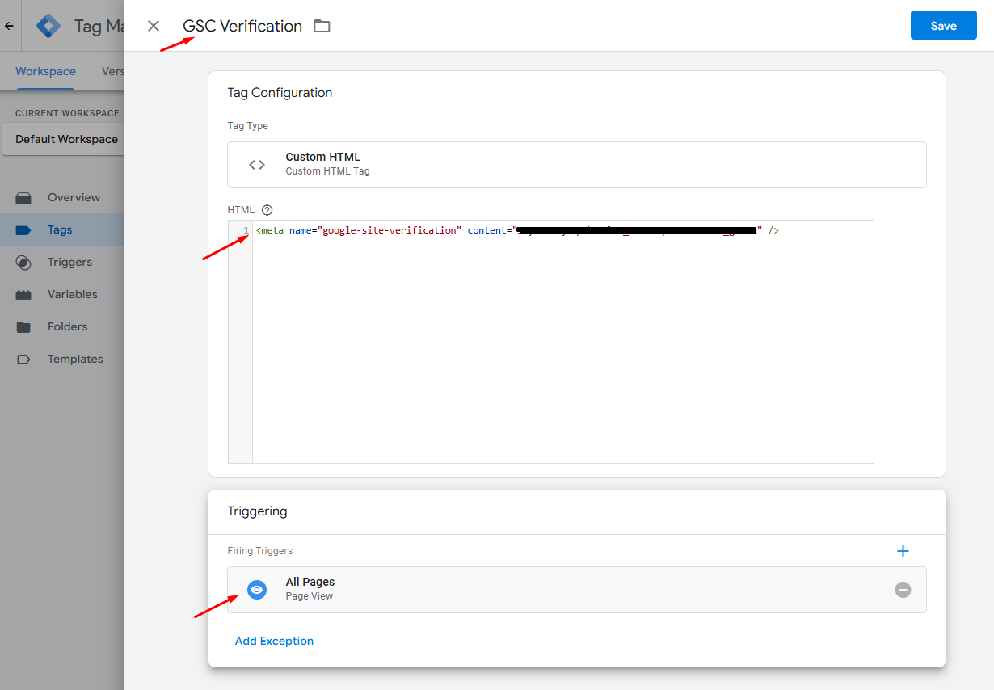Click the Tags label icon
The image size is (994, 690).
coord(23,230)
